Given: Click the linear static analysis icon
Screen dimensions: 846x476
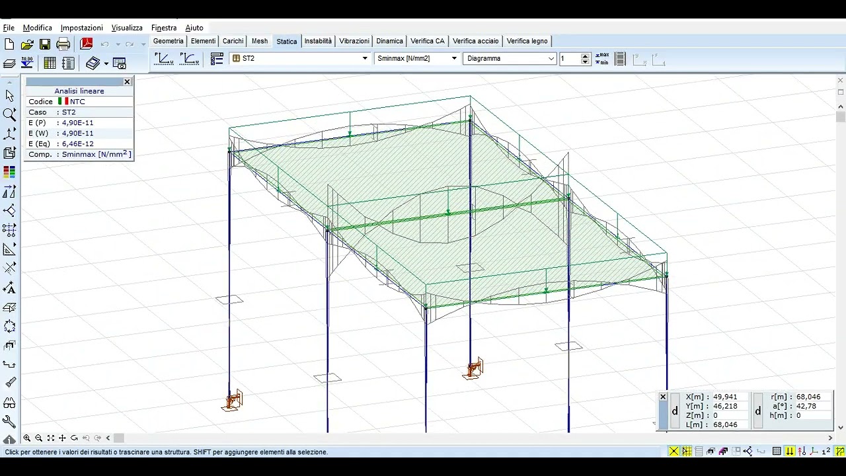Looking at the screenshot, I should pos(163,59).
